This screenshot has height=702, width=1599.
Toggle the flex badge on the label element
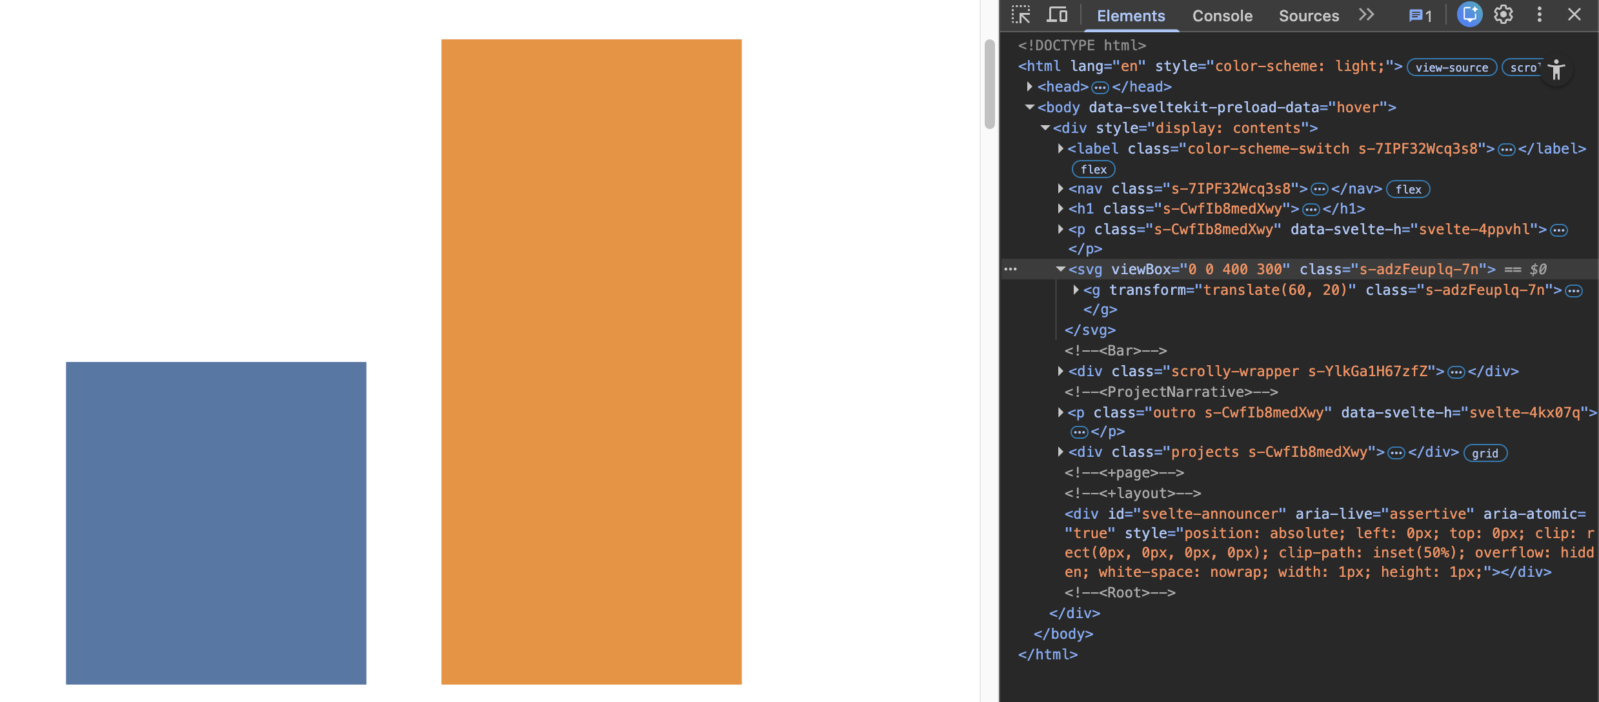(1093, 169)
